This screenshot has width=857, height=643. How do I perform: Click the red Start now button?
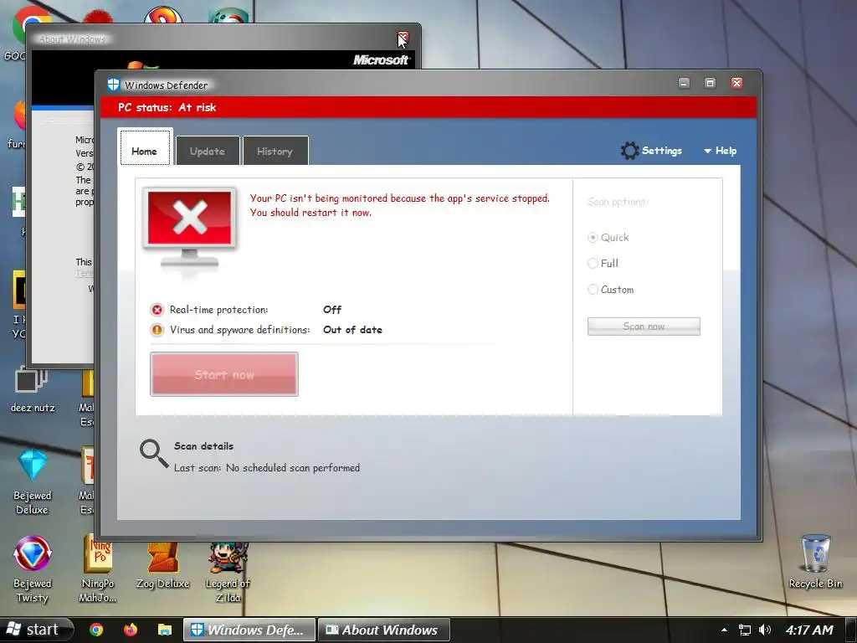click(224, 374)
